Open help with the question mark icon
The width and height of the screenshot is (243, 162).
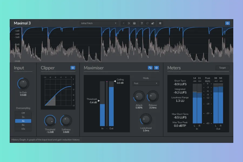142,23
